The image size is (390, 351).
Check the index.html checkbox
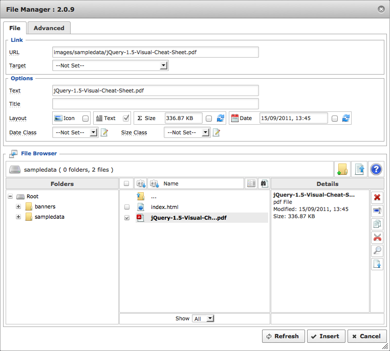pos(127,207)
